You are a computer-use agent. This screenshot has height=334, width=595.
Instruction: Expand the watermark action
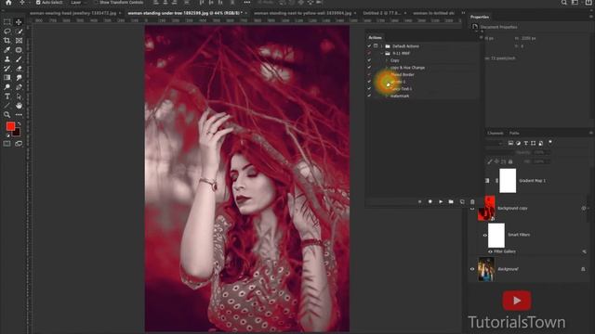pyautogui.click(x=387, y=96)
